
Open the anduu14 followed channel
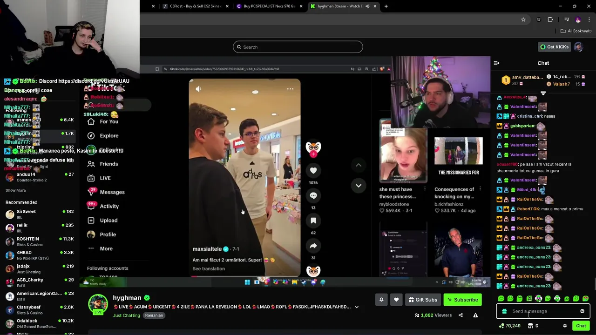(x=40, y=177)
